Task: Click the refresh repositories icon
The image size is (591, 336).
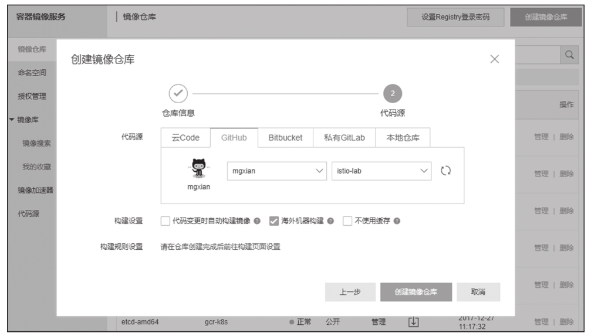Action: (445, 171)
